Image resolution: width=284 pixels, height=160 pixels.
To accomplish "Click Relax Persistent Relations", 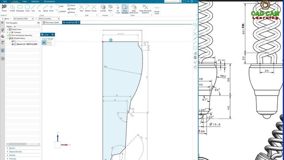I will click(145, 9).
